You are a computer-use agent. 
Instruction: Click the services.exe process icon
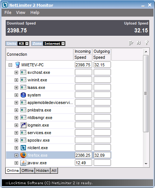[23, 133]
